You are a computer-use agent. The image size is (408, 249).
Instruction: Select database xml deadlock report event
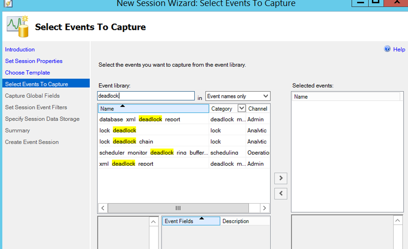click(x=140, y=119)
